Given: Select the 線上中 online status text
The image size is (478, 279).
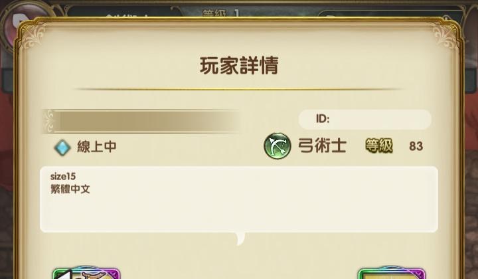Looking at the screenshot, I should click(97, 147).
